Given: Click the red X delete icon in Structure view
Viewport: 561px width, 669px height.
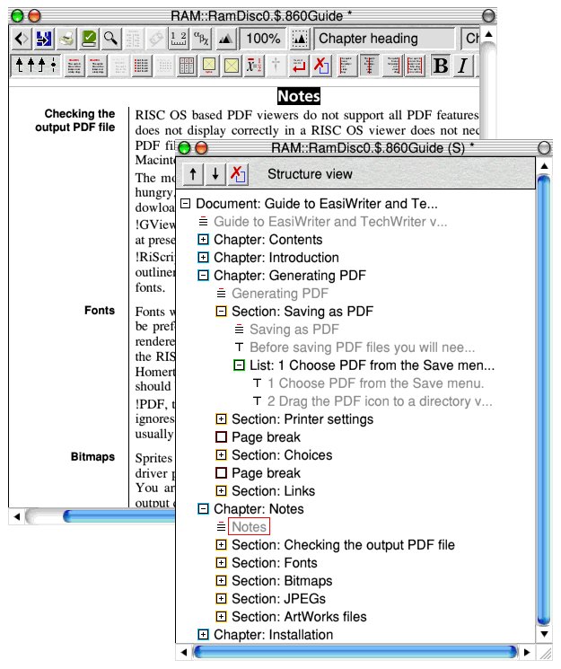Looking at the screenshot, I should pyautogui.click(x=238, y=173).
